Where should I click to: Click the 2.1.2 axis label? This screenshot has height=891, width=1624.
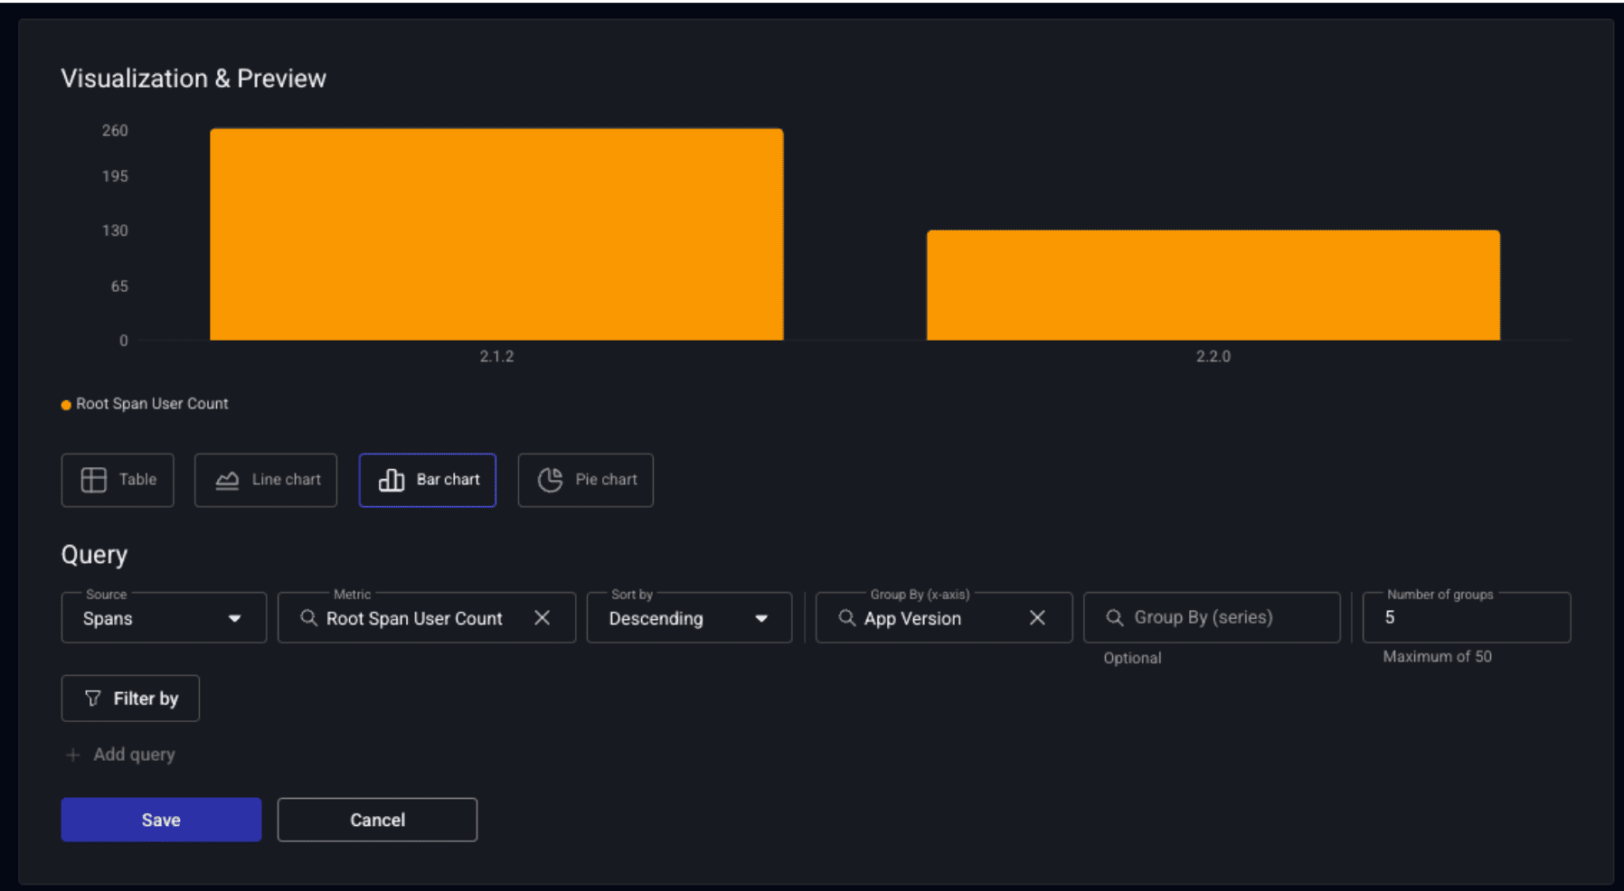[496, 357]
